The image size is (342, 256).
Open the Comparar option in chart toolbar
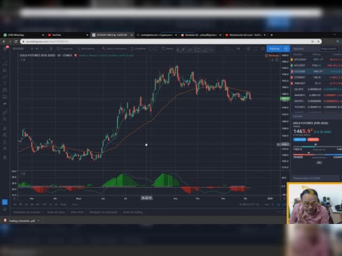click(65, 49)
